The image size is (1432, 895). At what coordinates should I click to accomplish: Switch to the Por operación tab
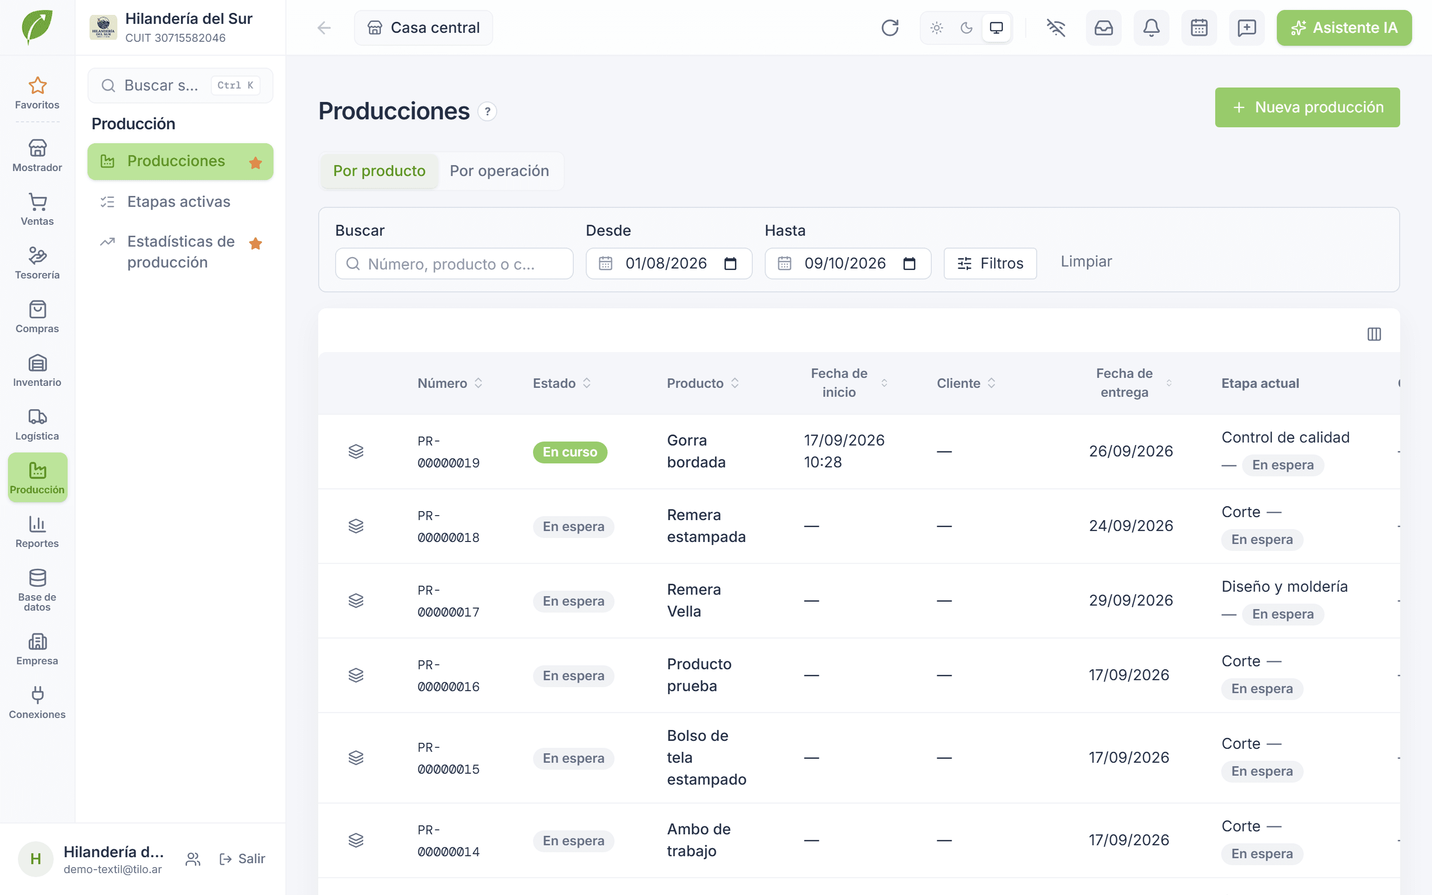tap(499, 171)
